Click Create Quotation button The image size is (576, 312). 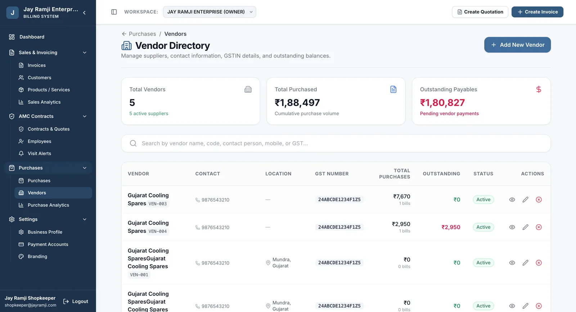pos(480,12)
